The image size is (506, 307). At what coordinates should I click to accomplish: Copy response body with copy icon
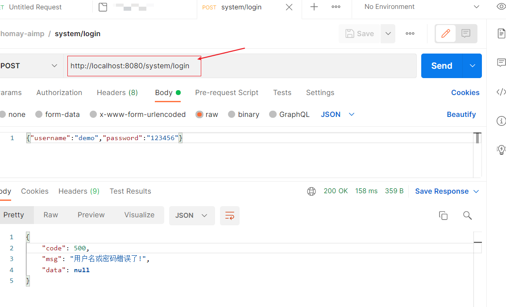[443, 216]
